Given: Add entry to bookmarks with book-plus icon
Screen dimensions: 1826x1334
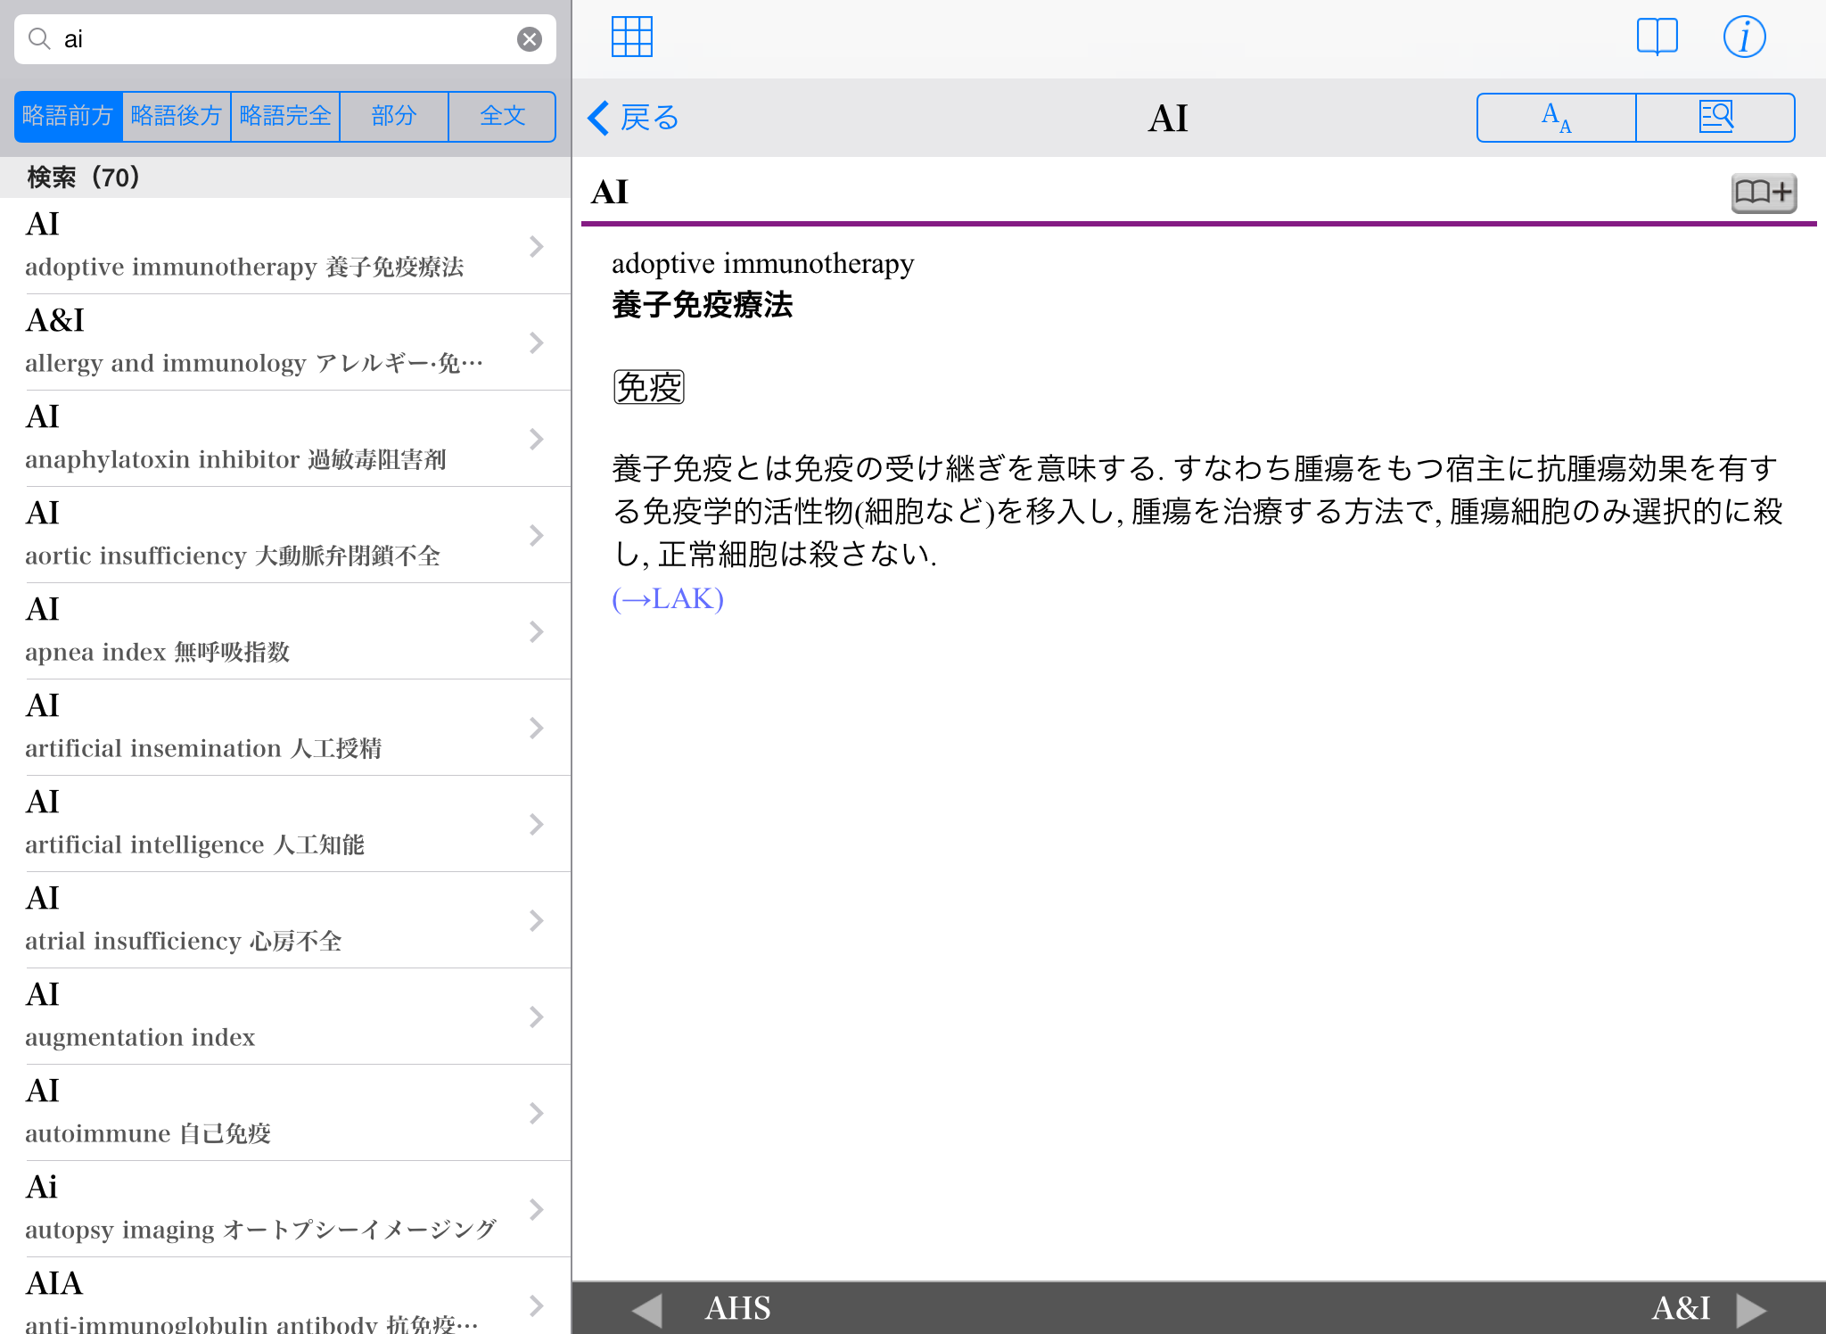Looking at the screenshot, I should pyautogui.click(x=1763, y=193).
